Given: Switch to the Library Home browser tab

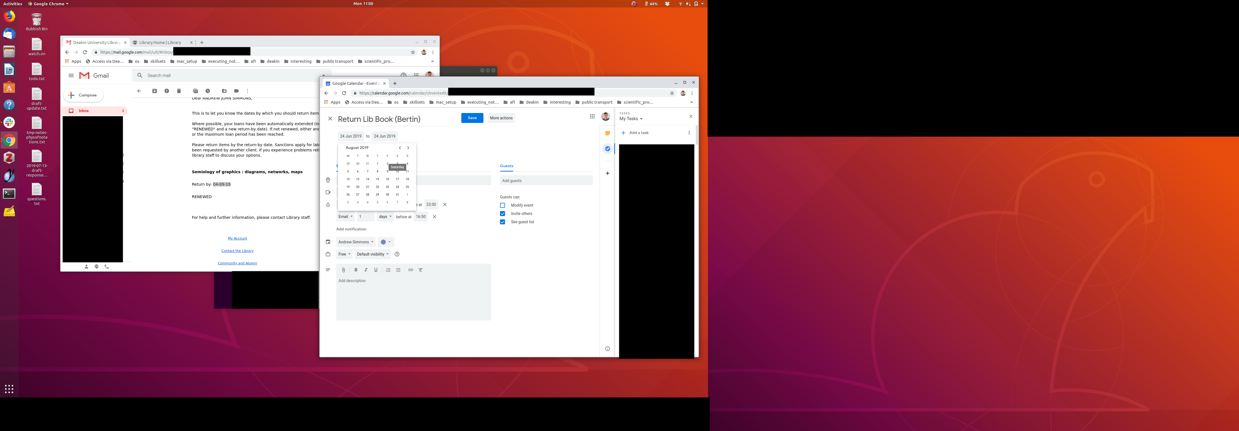Looking at the screenshot, I should click(160, 43).
